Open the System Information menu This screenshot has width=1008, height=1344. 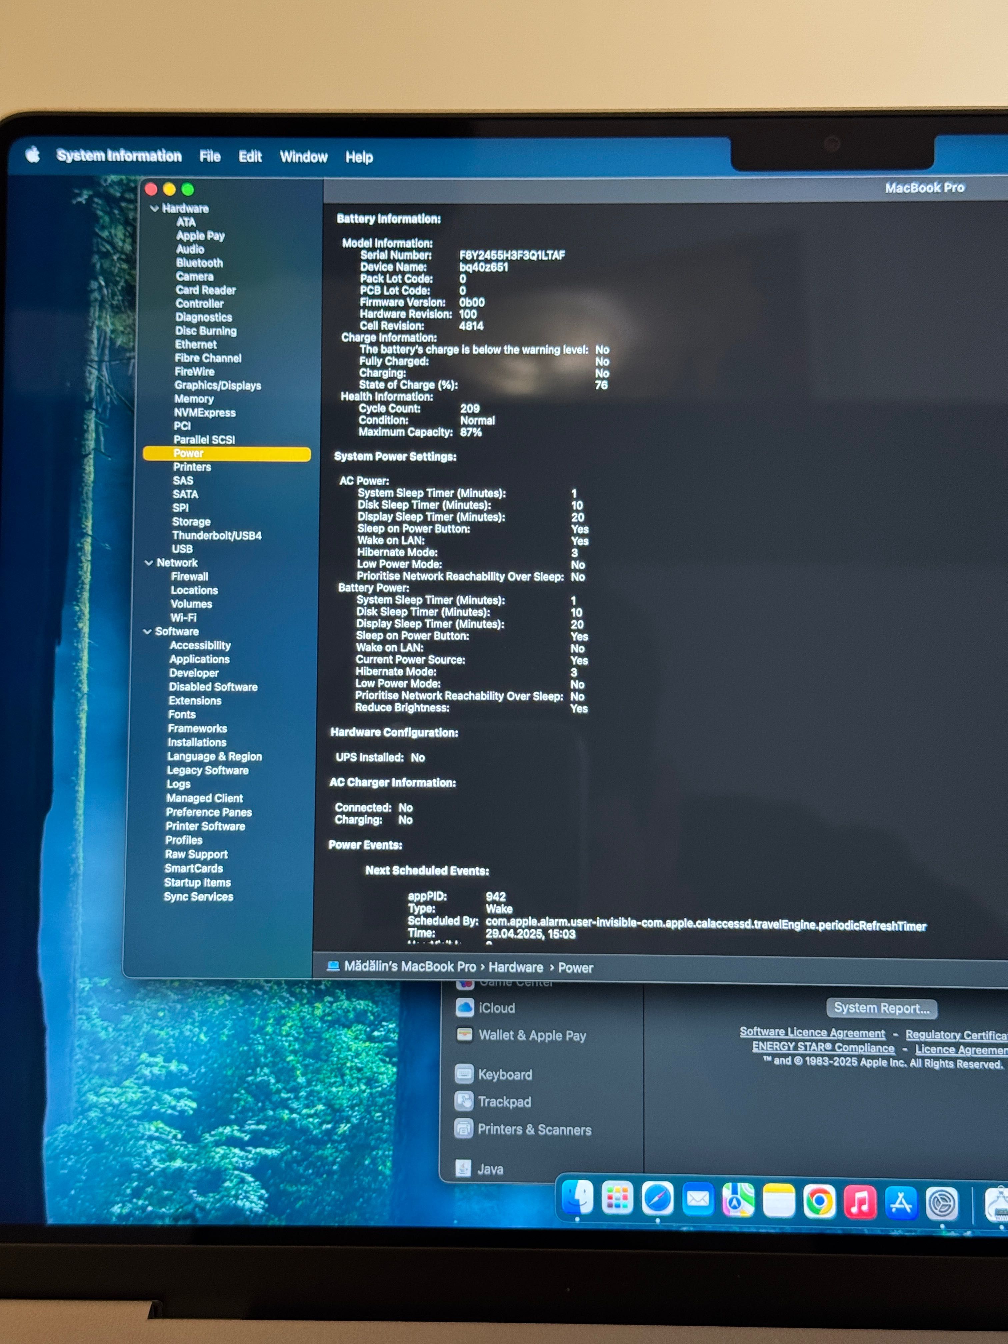click(119, 156)
